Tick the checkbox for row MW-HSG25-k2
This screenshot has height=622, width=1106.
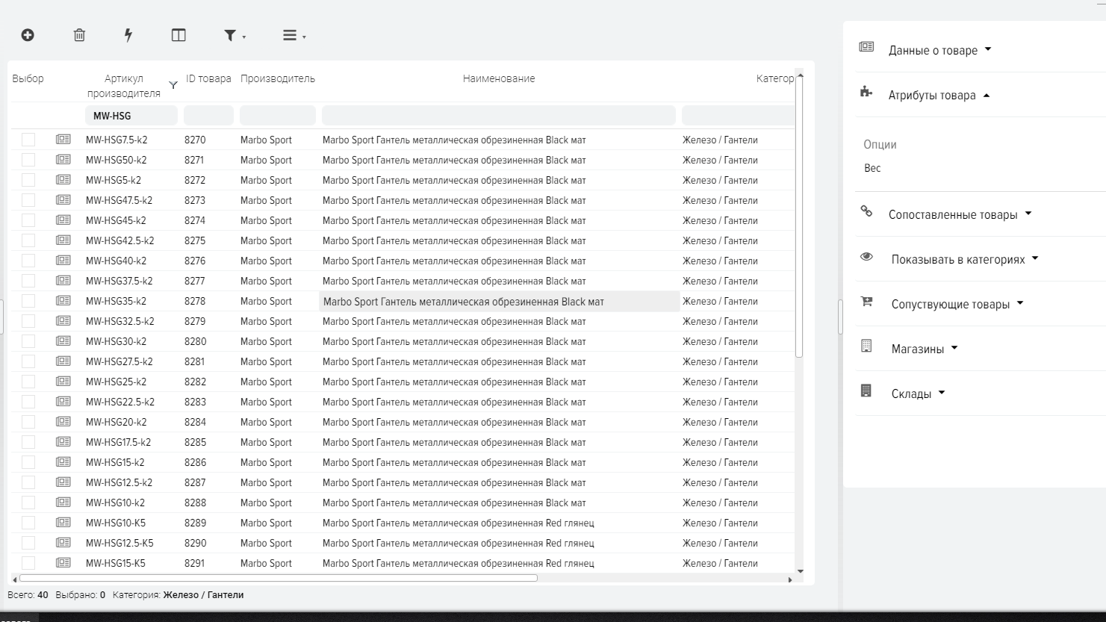pos(28,382)
